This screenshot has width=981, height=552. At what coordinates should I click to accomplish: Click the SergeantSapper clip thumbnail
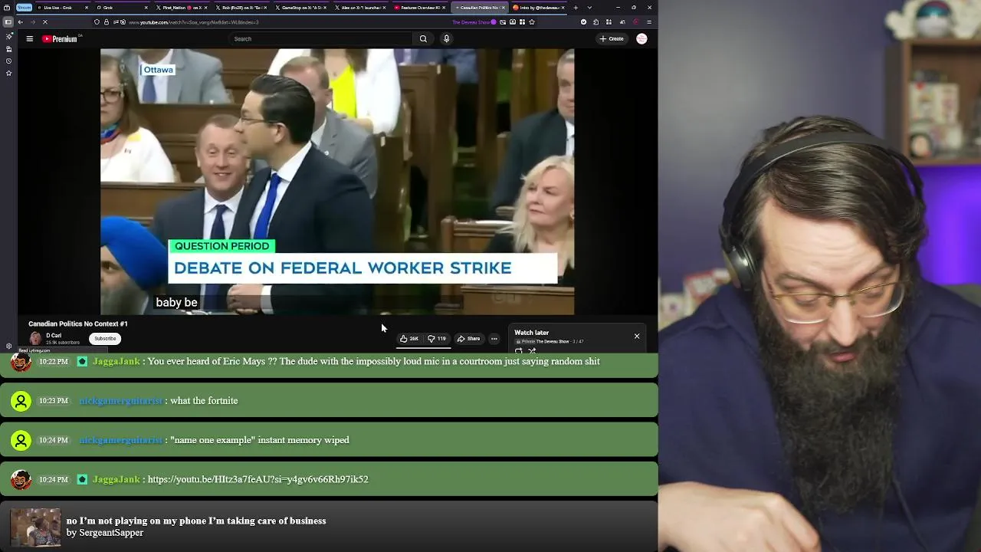click(35, 527)
